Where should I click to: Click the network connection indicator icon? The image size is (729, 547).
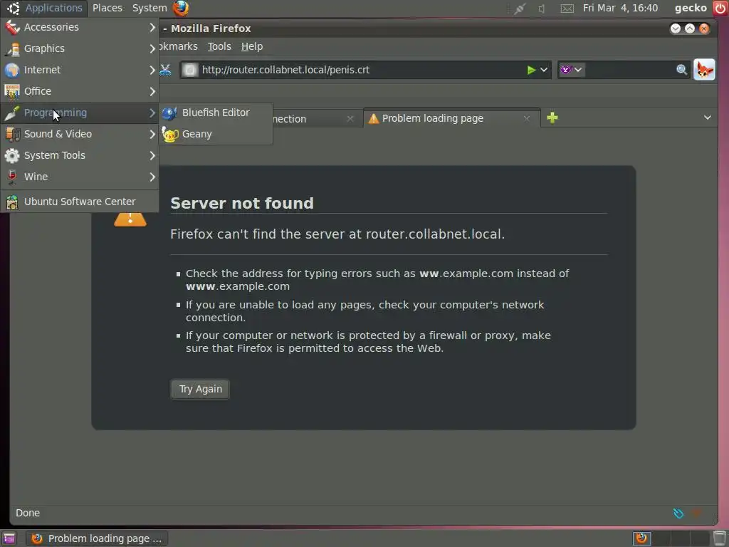[x=519, y=8]
